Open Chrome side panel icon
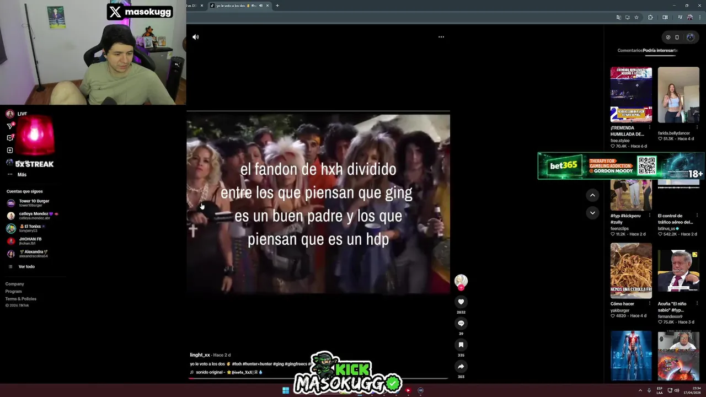 665,17
